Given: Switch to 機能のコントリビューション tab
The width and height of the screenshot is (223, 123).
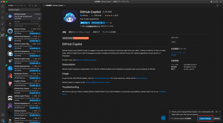Looking at the screenshot, I should [79, 32].
